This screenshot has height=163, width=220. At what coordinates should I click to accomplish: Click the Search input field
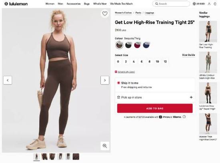(x=171, y=4)
